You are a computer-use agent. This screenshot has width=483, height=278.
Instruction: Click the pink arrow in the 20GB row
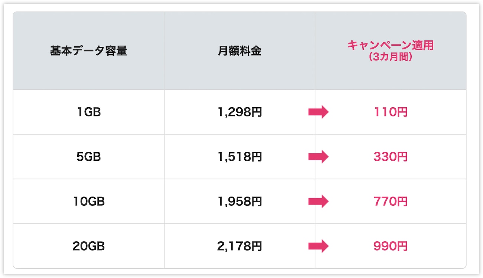click(x=319, y=246)
